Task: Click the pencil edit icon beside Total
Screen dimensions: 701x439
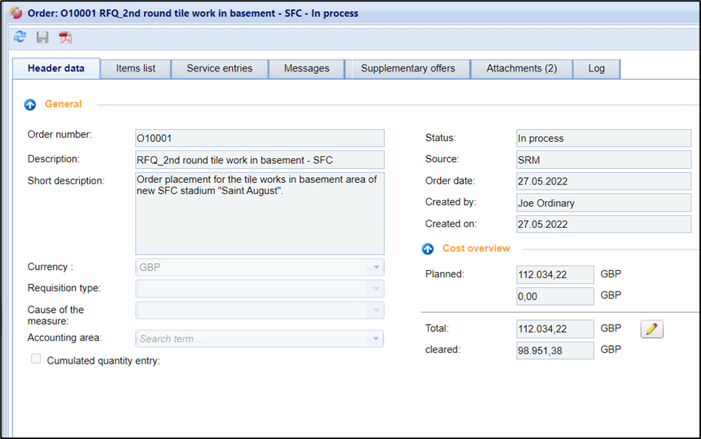Action: click(x=652, y=329)
